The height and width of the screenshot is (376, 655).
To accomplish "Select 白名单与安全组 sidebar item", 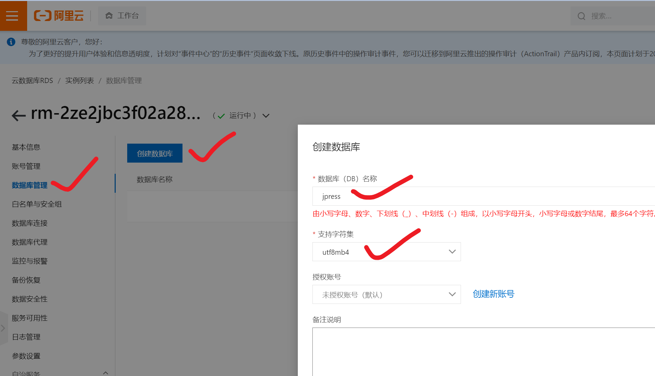I will [x=37, y=204].
